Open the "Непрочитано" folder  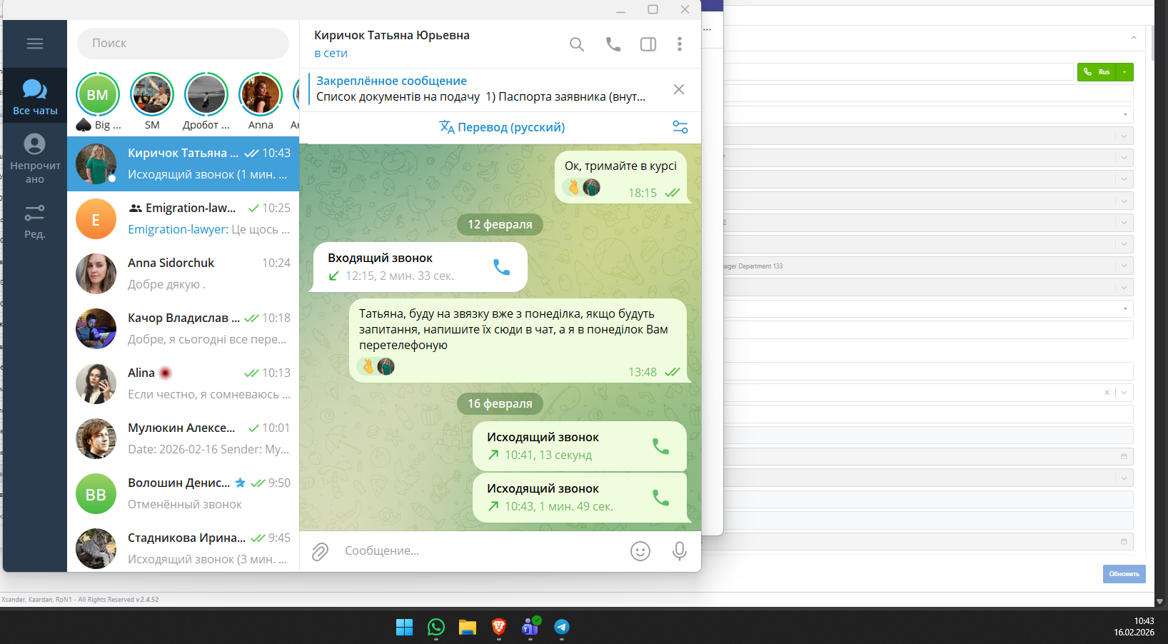pyautogui.click(x=35, y=159)
